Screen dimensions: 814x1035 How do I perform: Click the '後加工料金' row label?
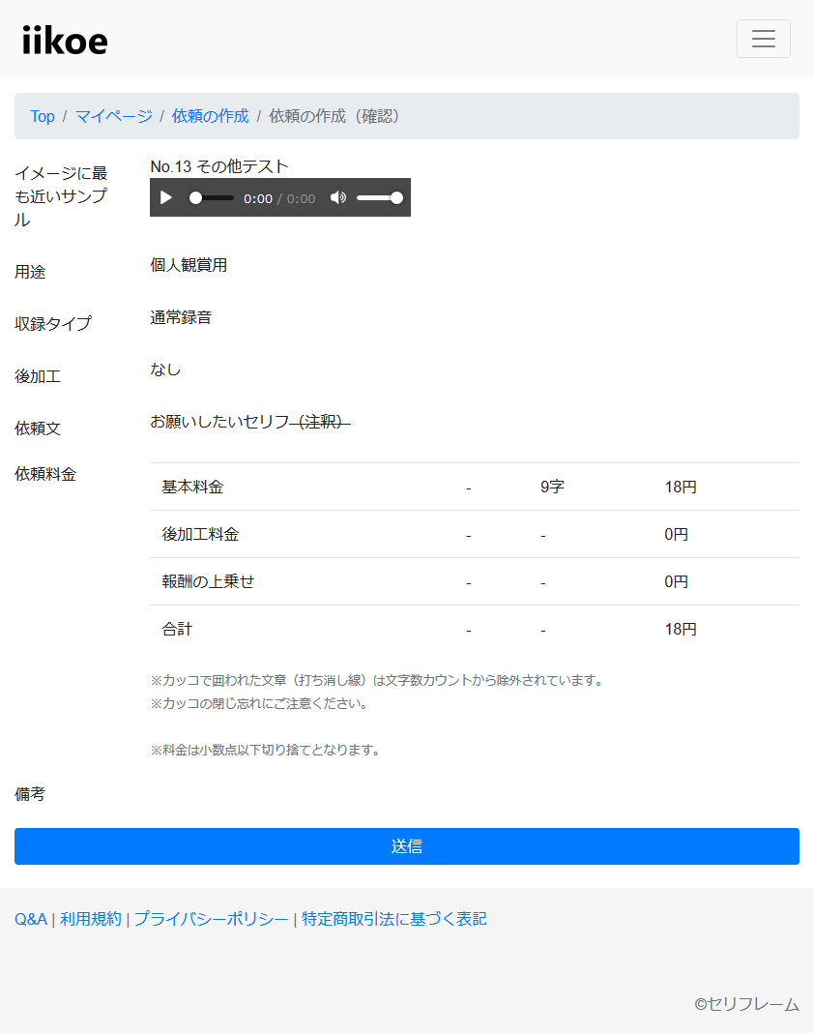tap(200, 534)
